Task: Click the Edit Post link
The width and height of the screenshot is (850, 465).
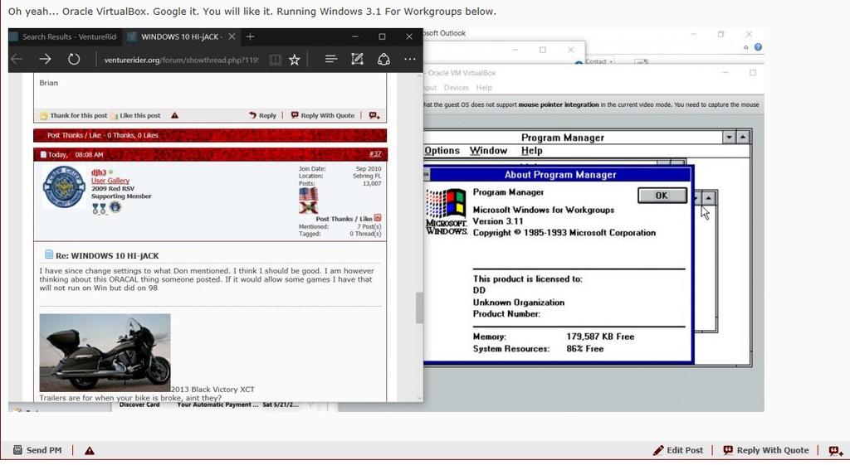Action: coord(678,450)
